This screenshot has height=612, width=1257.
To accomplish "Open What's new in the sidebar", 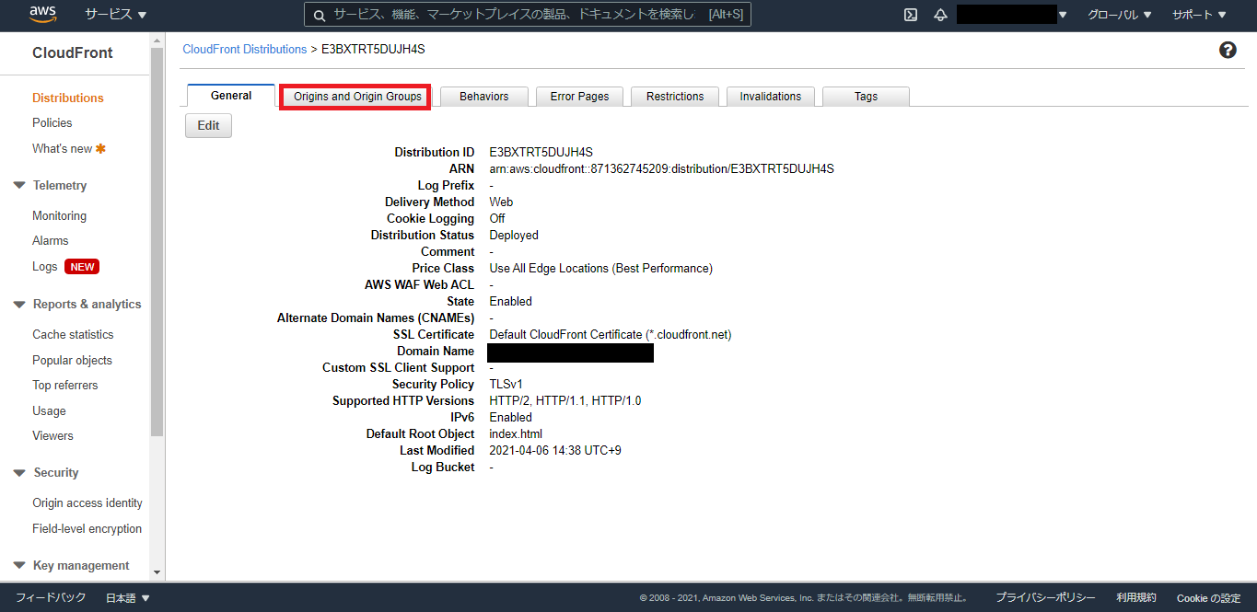I will coord(63,148).
